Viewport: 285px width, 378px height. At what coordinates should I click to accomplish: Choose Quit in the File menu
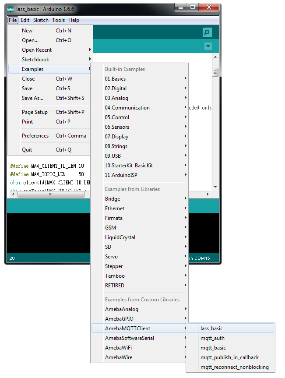(50, 150)
